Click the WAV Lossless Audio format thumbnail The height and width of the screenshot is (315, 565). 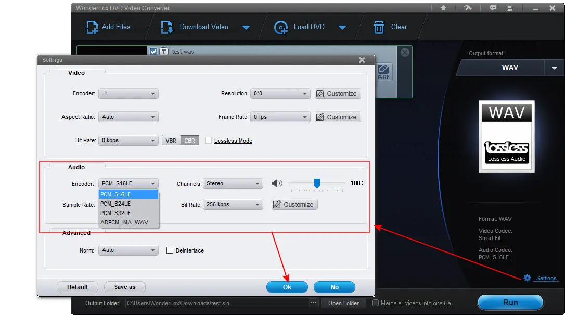coord(507,136)
